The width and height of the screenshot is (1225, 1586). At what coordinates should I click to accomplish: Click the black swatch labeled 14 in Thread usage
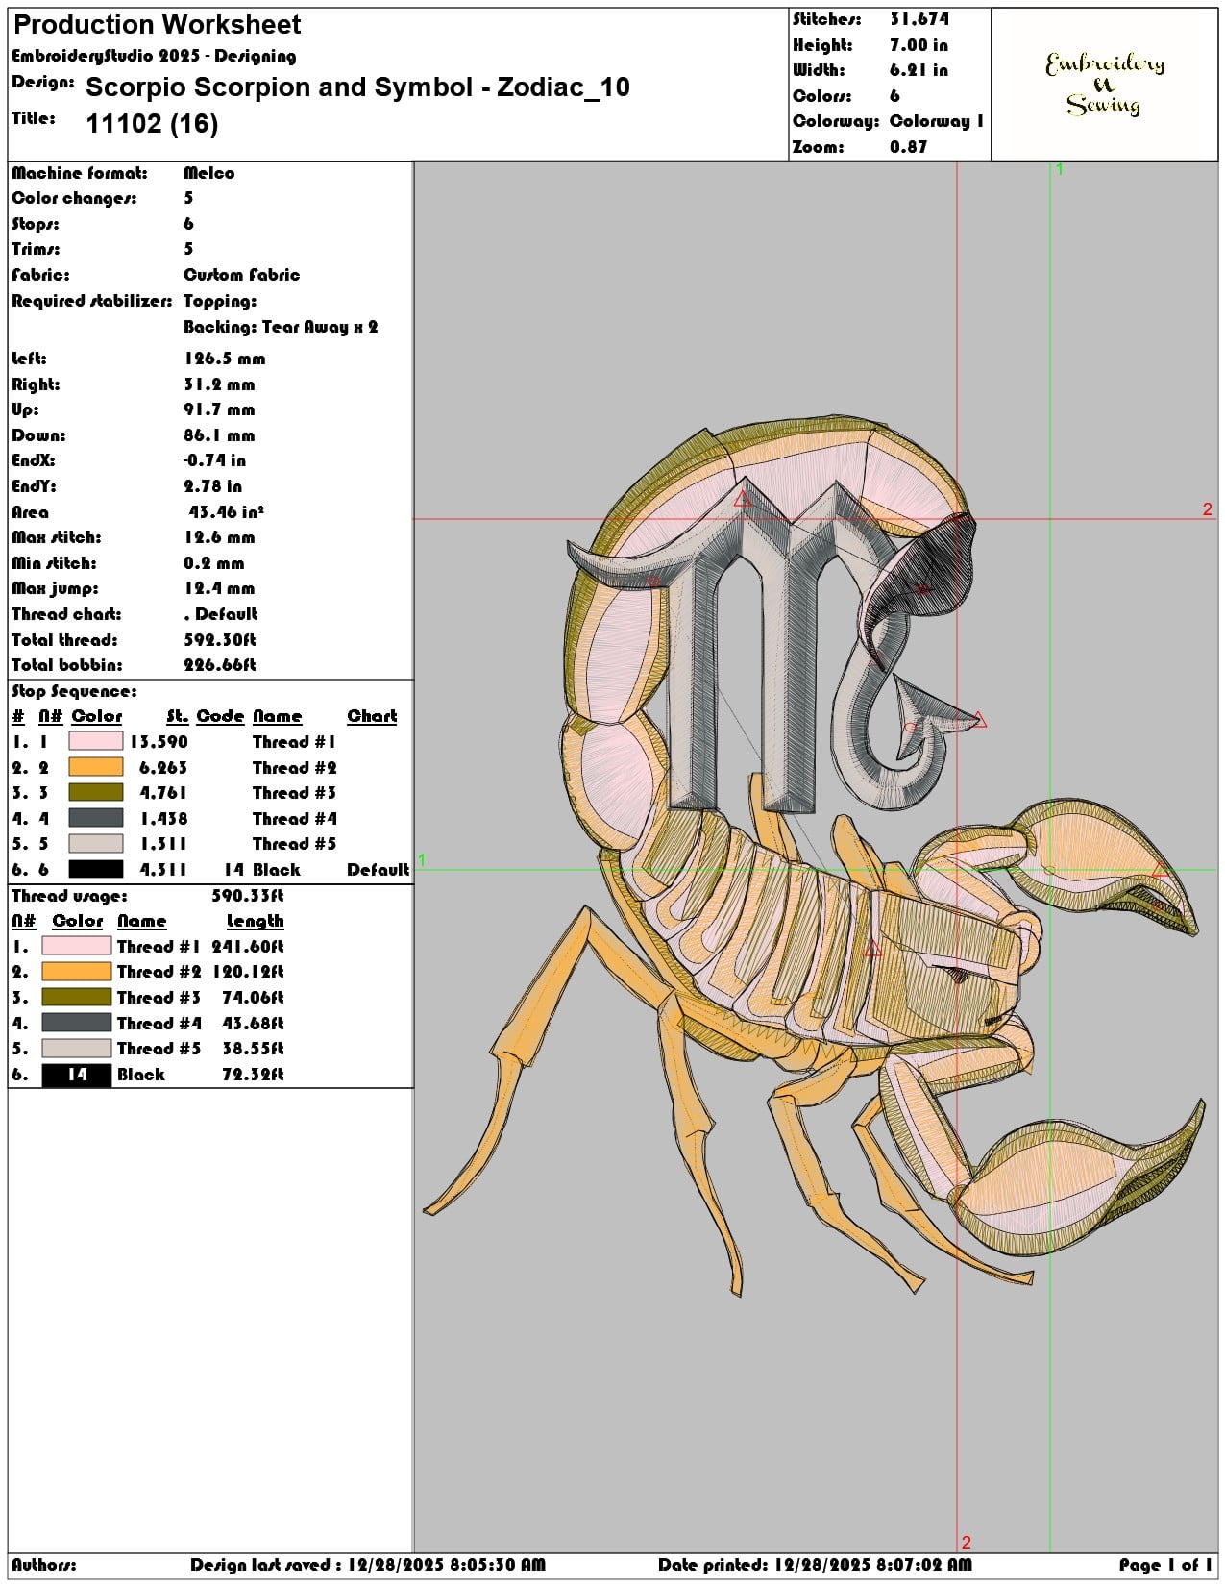tap(77, 1074)
